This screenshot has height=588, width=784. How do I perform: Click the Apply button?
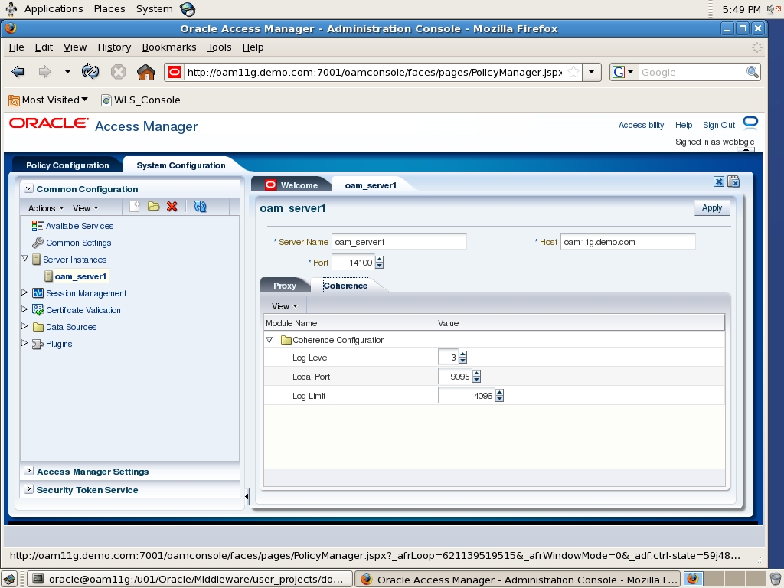pos(711,207)
